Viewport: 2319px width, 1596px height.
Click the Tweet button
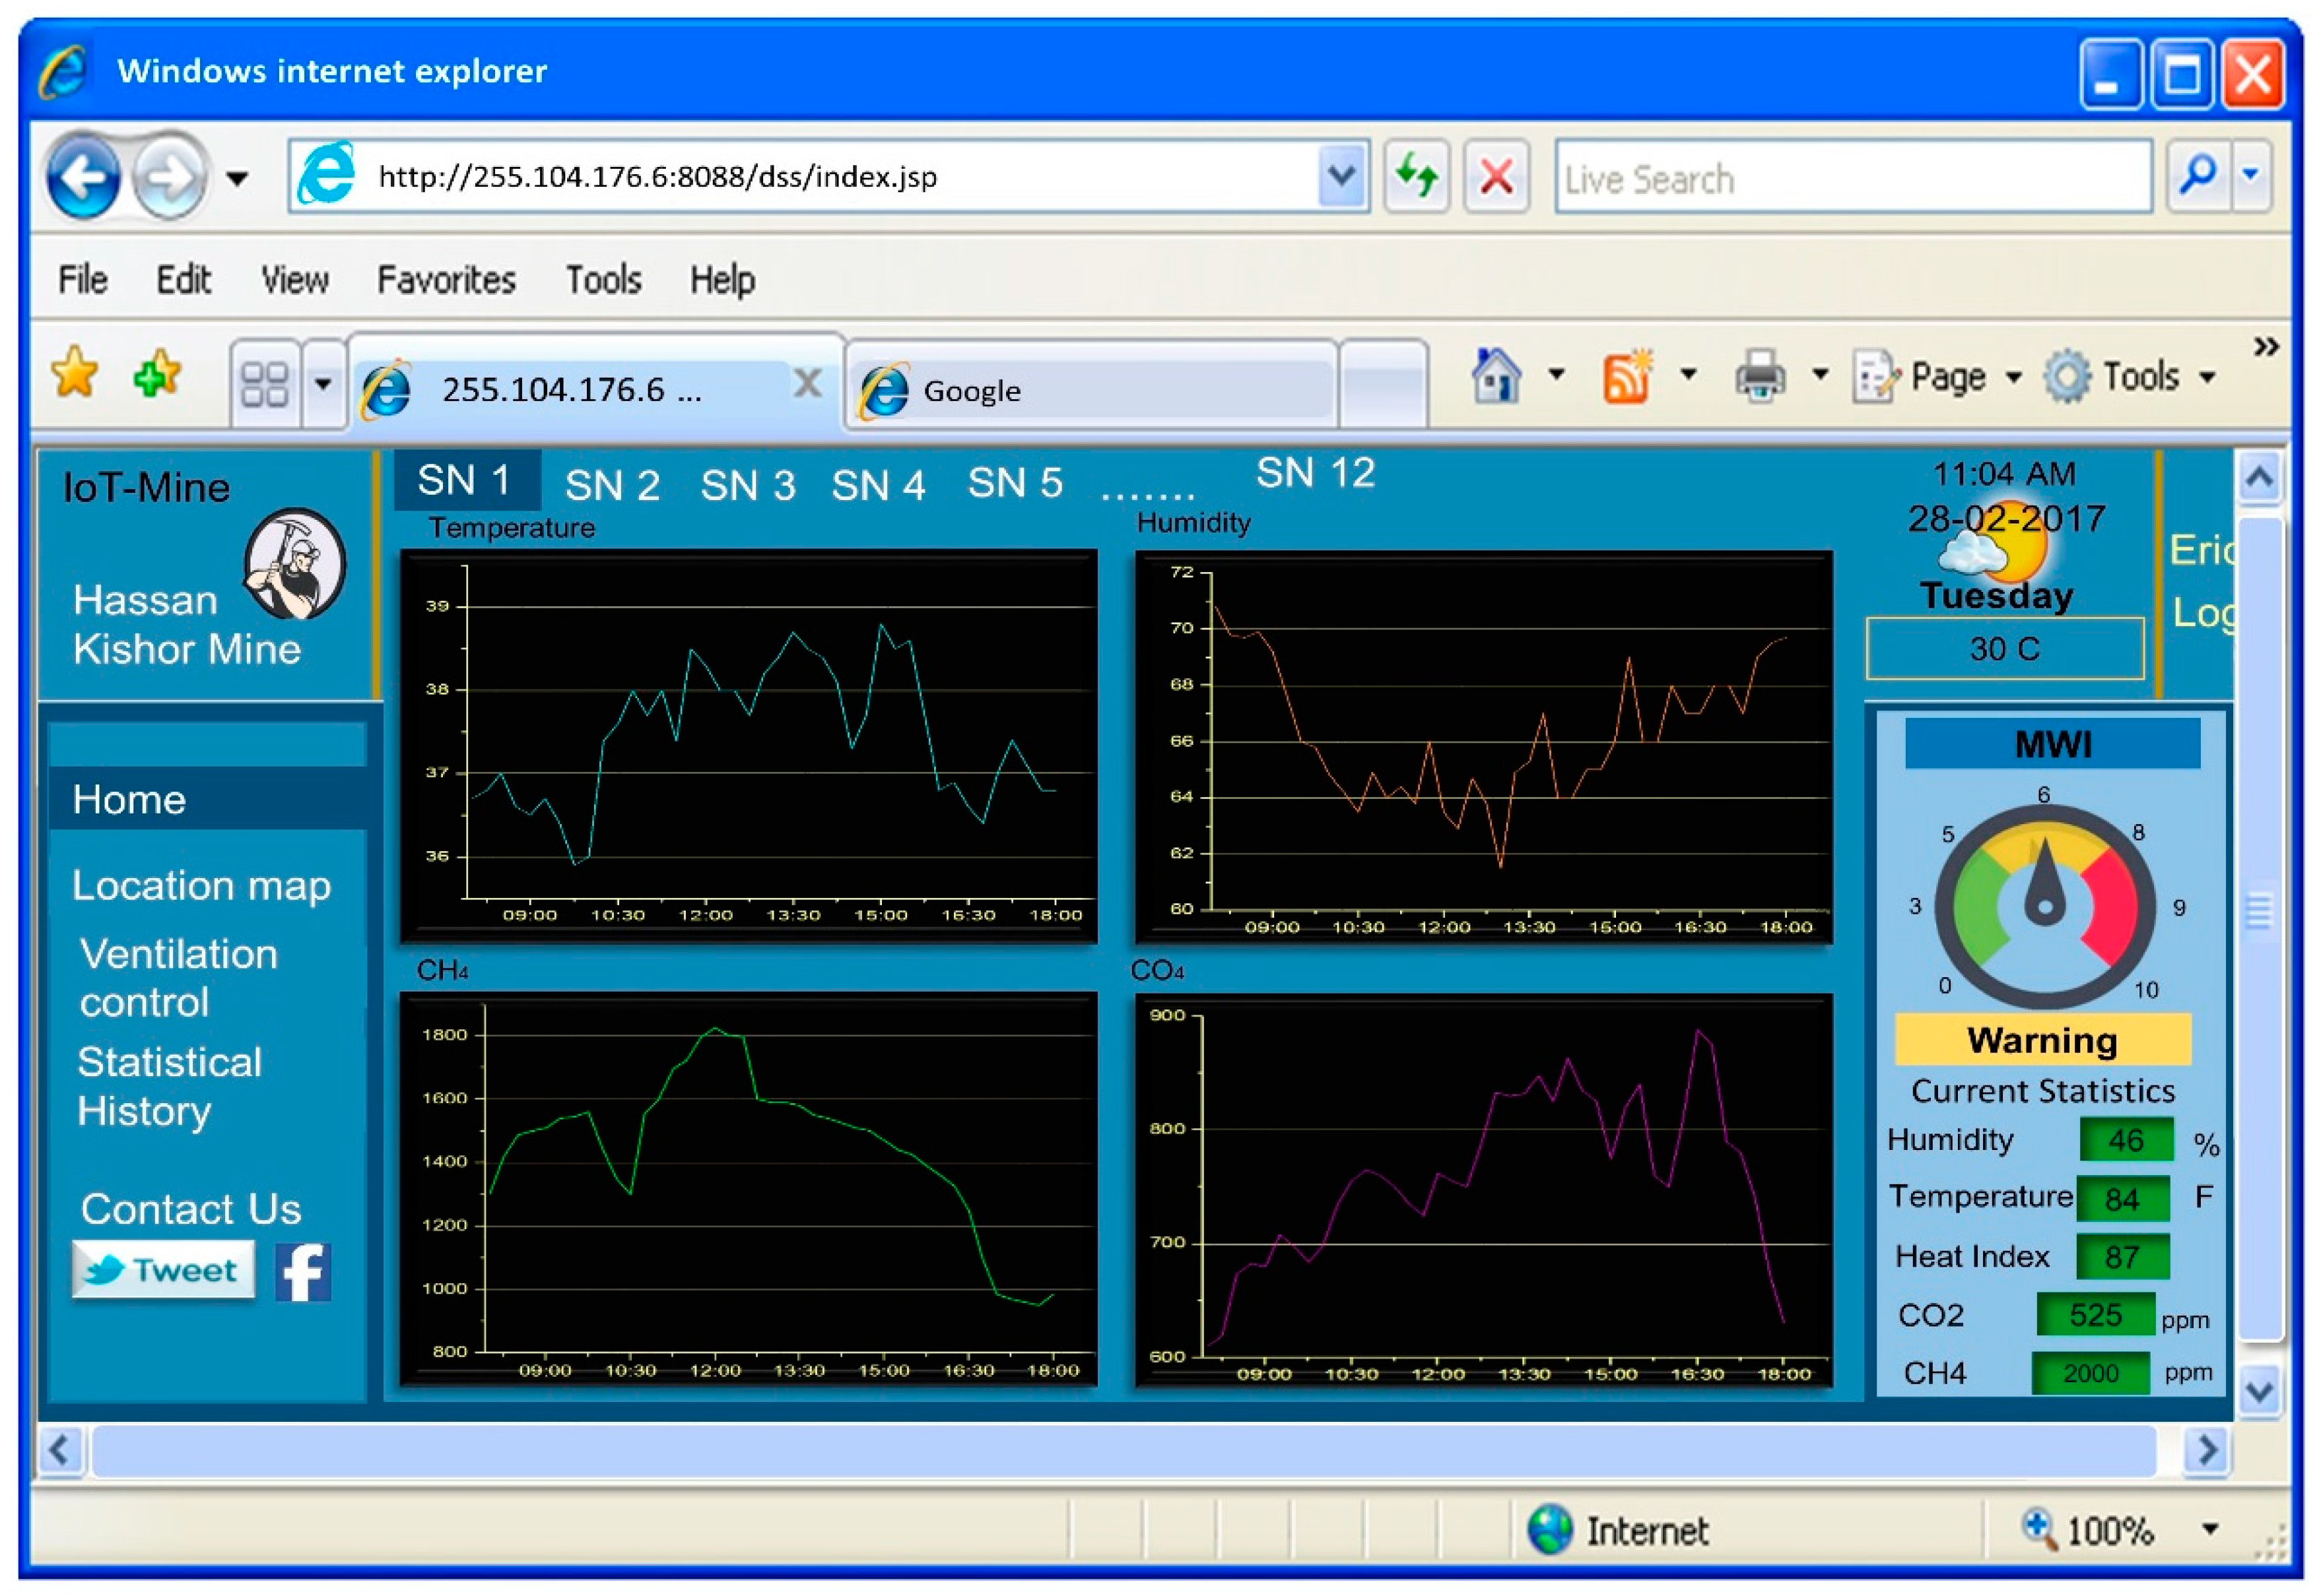[162, 1270]
